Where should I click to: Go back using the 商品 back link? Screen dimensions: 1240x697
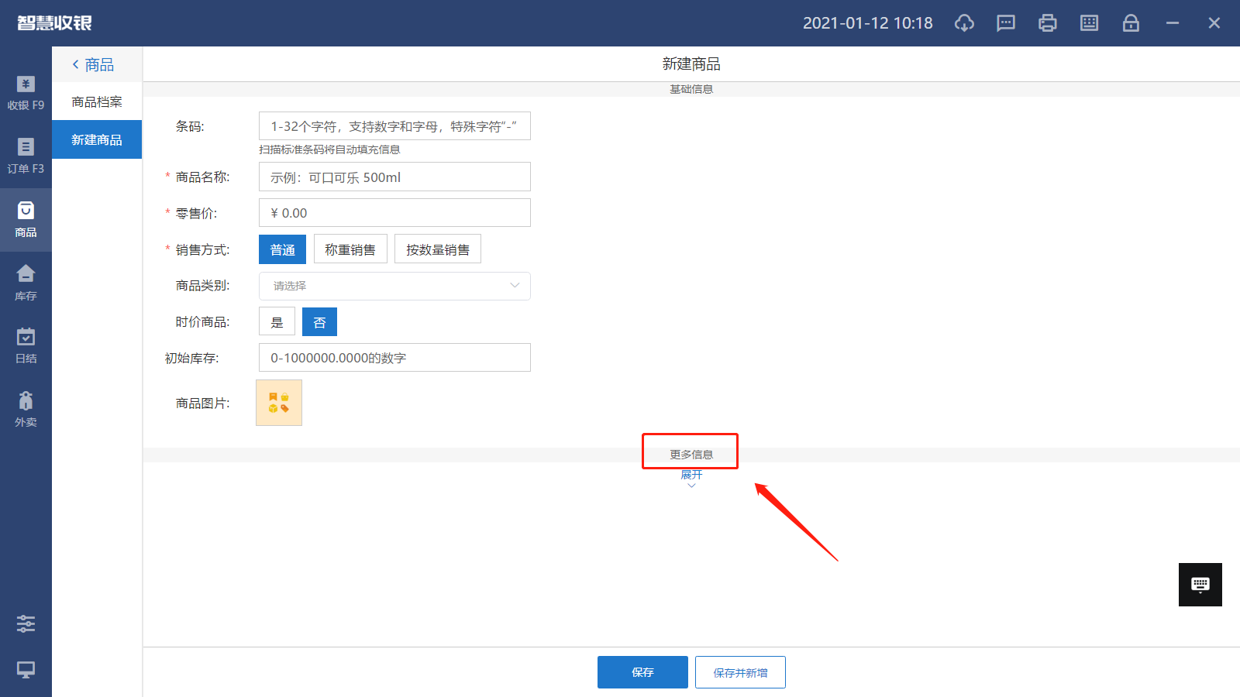[96, 64]
